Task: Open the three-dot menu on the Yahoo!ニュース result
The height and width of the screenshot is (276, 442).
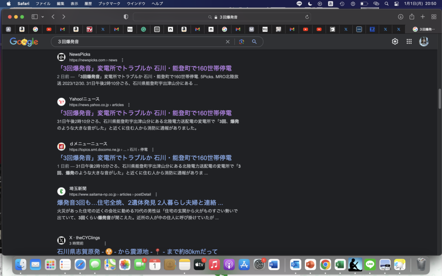Action: point(128,105)
